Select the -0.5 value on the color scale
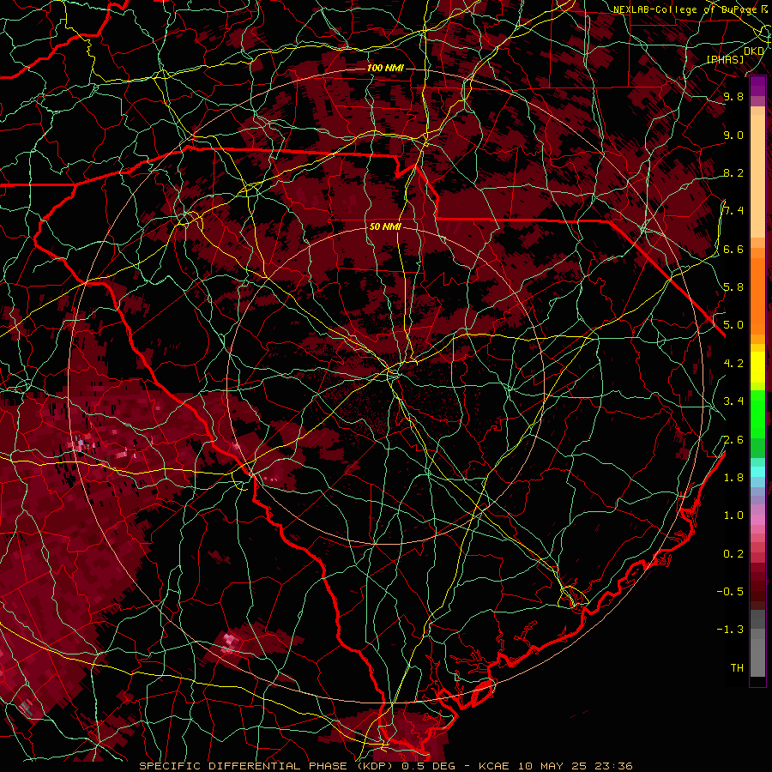The height and width of the screenshot is (772, 772). coord(730,592)
